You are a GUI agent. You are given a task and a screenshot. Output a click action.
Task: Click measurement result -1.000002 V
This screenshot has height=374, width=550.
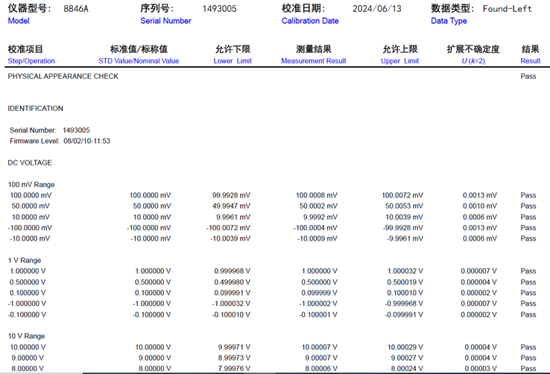click(317, 303)
